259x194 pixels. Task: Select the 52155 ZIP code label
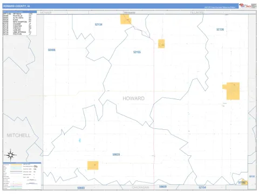[137, 52]
